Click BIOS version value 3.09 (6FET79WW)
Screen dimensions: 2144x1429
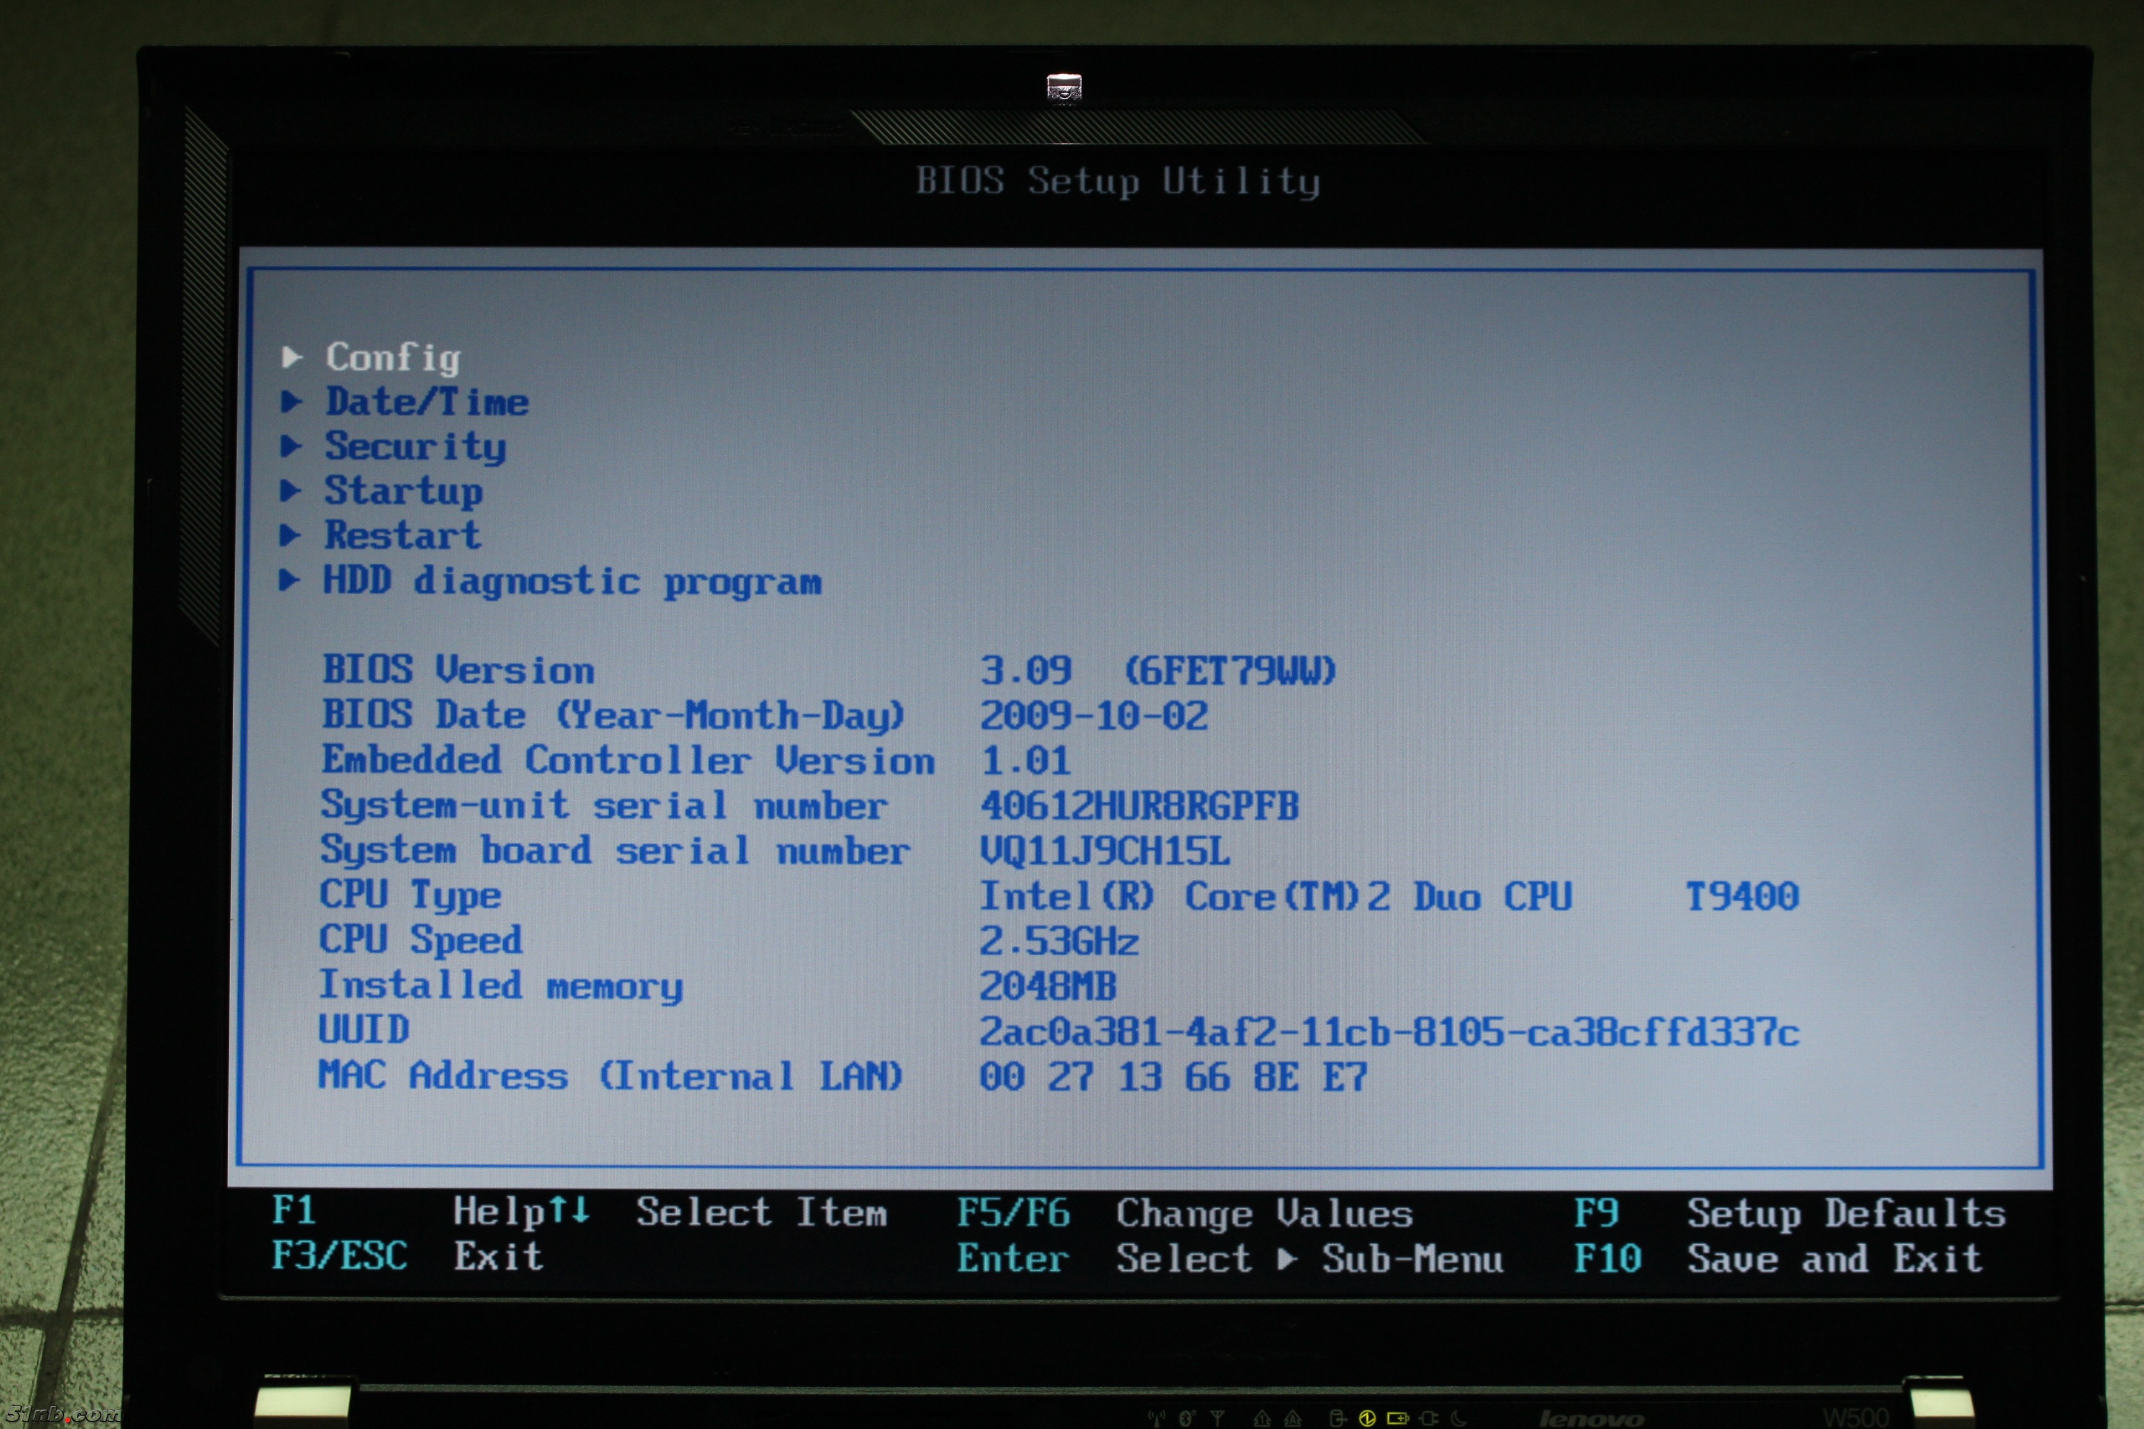[x=1159, y=672]
